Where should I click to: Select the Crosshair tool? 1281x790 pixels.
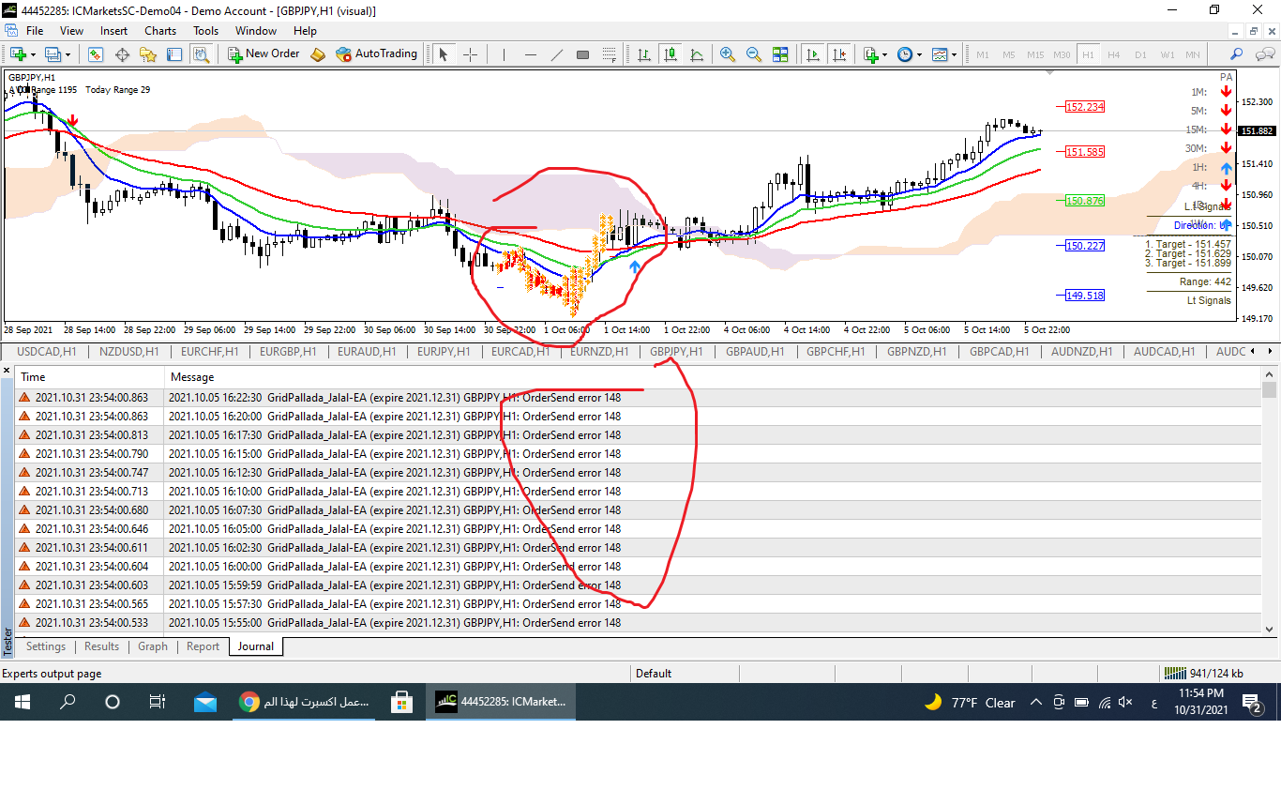(470, 54)
